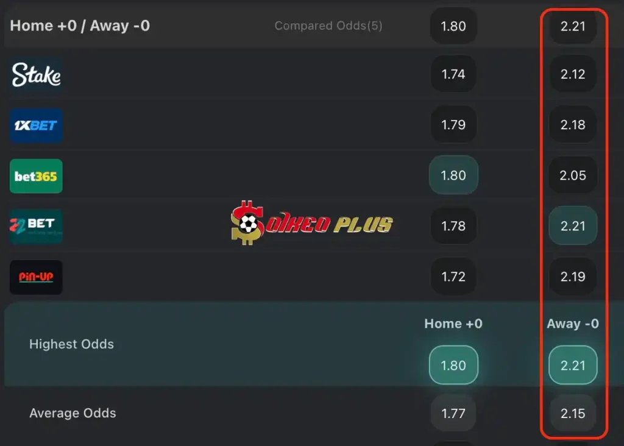Click Highest Odds Away -0 value 2.21

click(573, 366)
